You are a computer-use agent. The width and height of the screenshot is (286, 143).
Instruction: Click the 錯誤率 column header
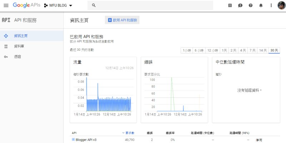[x=170, y=133]
